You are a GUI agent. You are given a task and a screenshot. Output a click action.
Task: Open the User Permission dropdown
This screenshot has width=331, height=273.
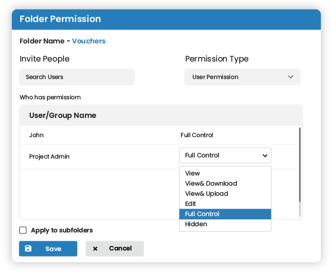coord(242,77)
